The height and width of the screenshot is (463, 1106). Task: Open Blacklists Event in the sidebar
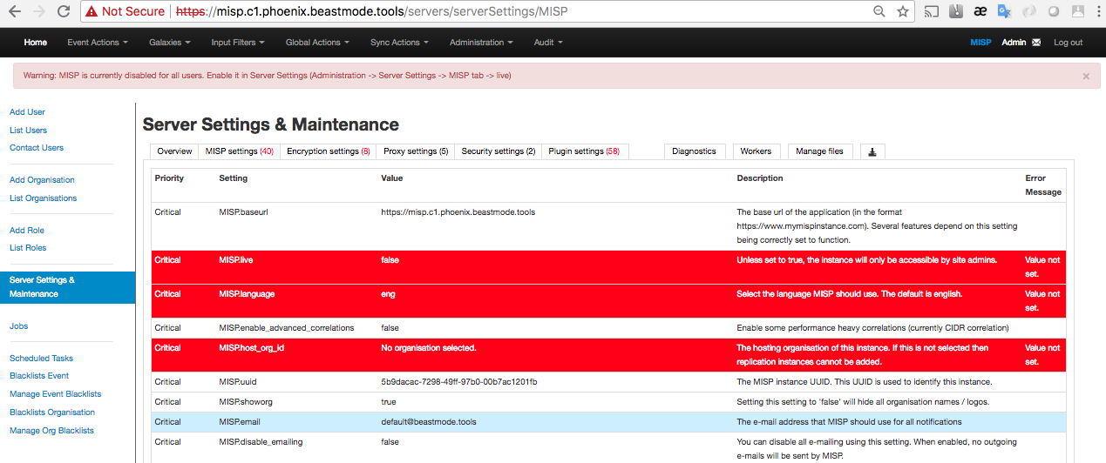[39, 376]
